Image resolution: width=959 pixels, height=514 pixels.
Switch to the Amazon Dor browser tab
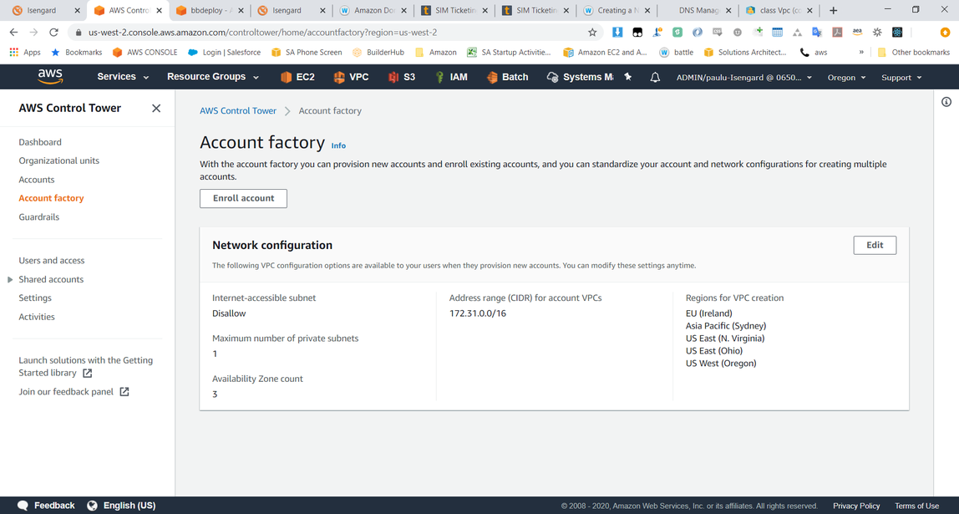(373, 10)
